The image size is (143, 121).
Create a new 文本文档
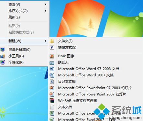pos(96,107)
